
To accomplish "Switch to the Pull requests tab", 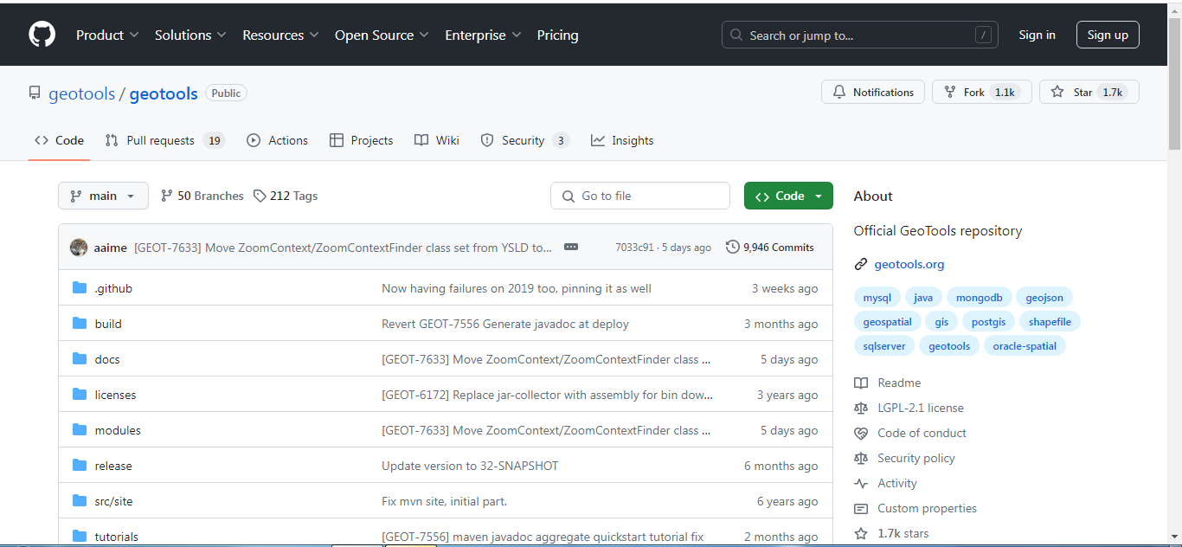I will (164, 140).
